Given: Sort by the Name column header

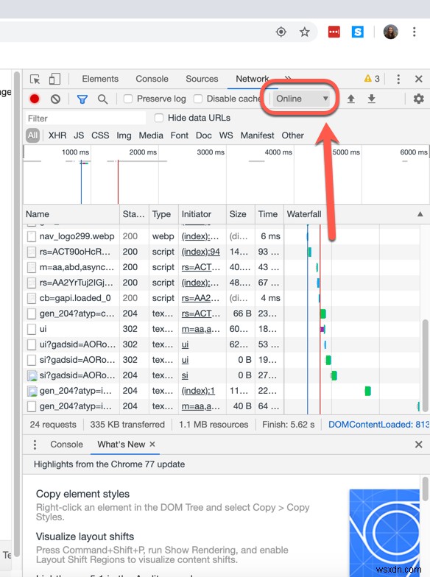Looking at the screenshot, I should pyautogui.click(x=71, y=214).
